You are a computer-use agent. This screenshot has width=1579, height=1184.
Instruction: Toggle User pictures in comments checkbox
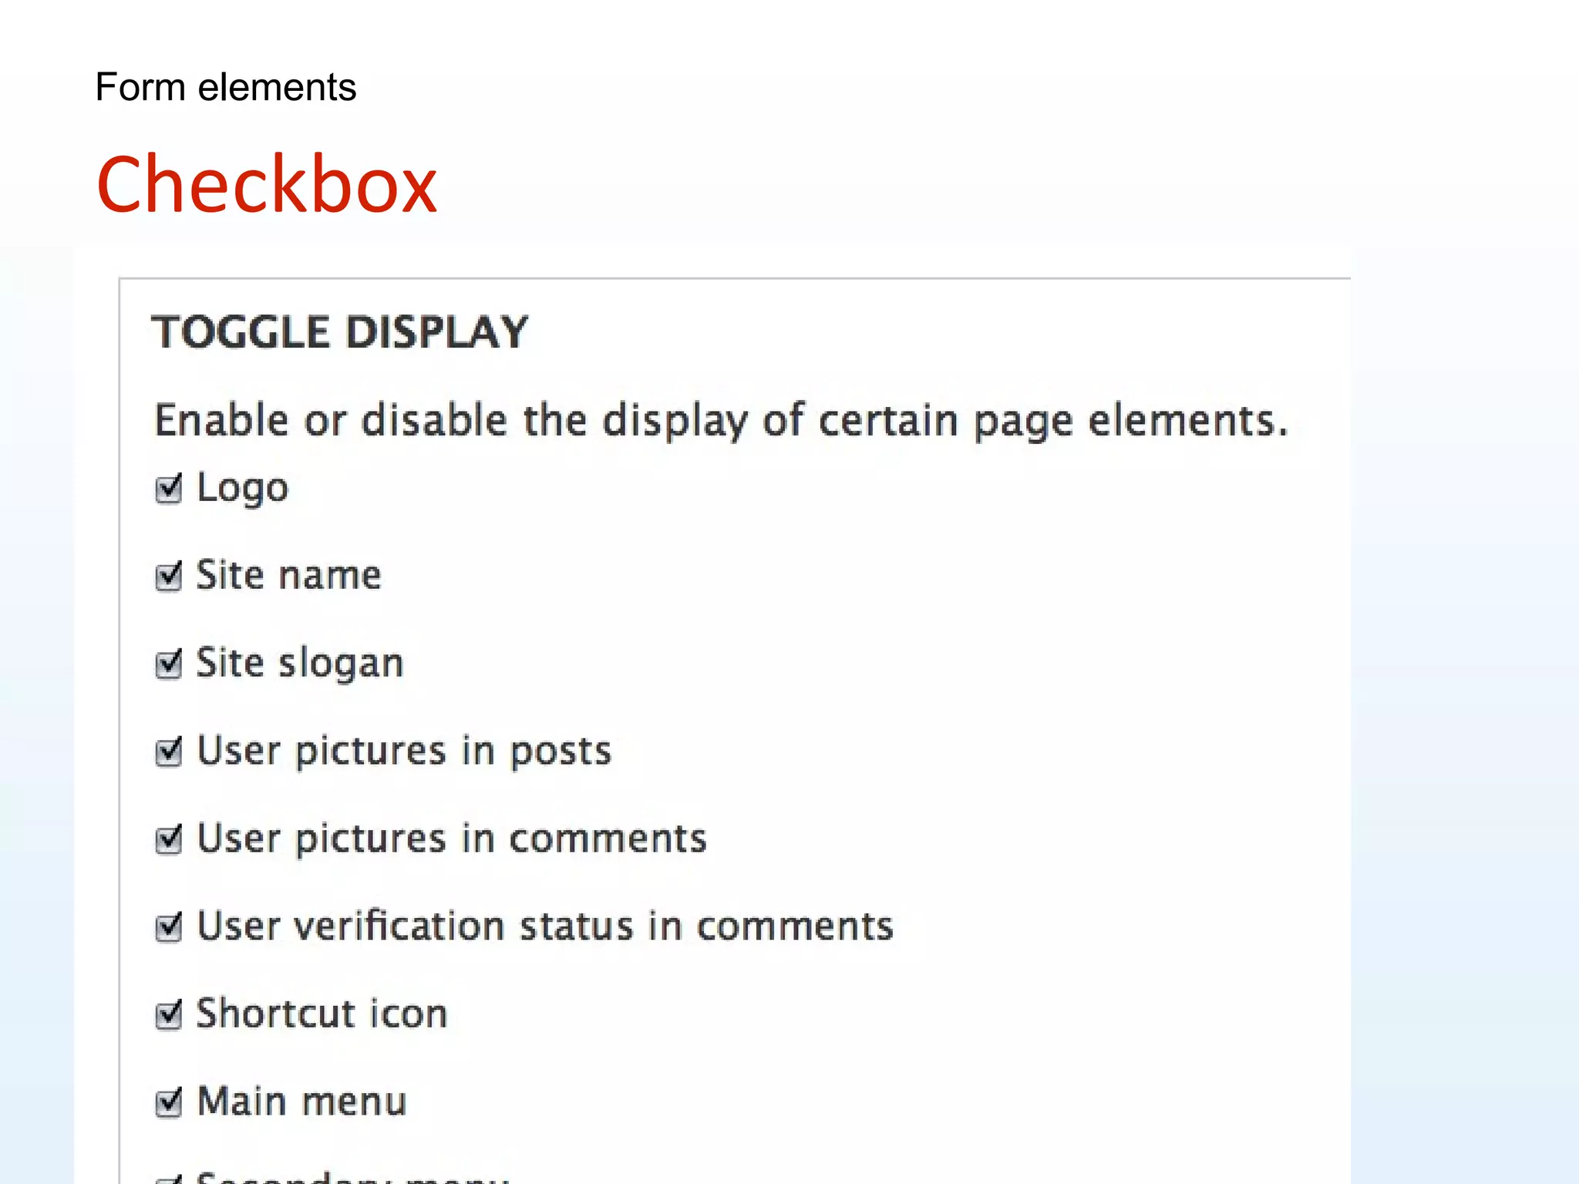tap(168, 839)
